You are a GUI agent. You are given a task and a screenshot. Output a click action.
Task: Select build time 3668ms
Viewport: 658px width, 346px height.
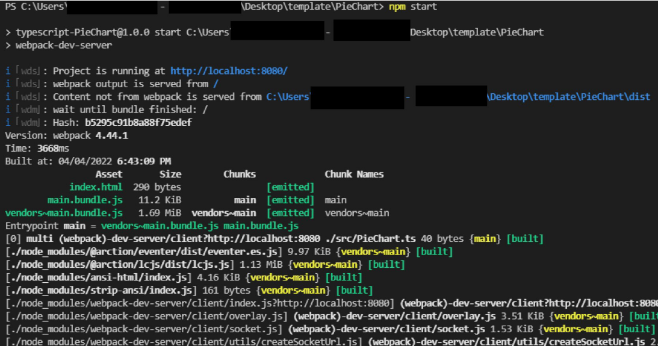(54, 149)
